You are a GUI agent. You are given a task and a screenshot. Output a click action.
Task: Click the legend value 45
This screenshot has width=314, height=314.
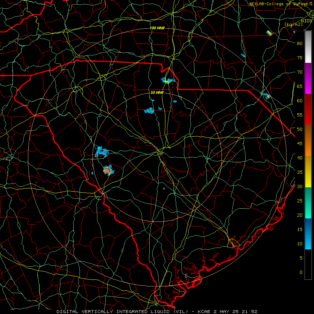pyautogui.click(x=300, y=144)
